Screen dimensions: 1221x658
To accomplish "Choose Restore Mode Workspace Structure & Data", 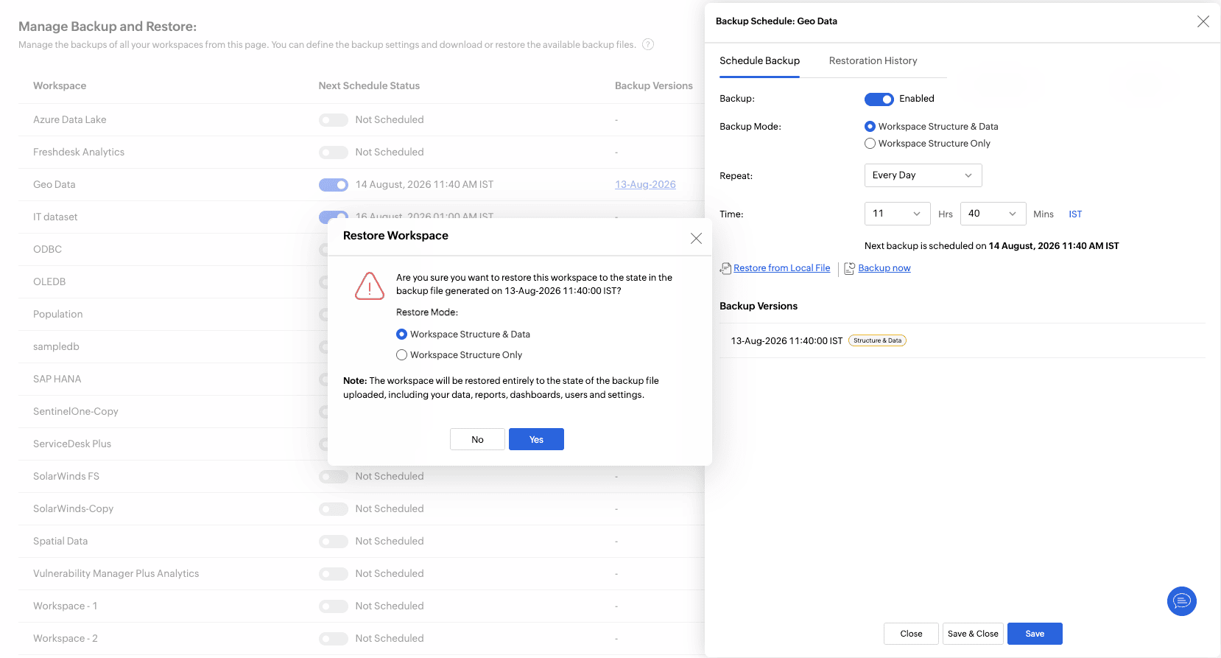I will pos(401,335).
